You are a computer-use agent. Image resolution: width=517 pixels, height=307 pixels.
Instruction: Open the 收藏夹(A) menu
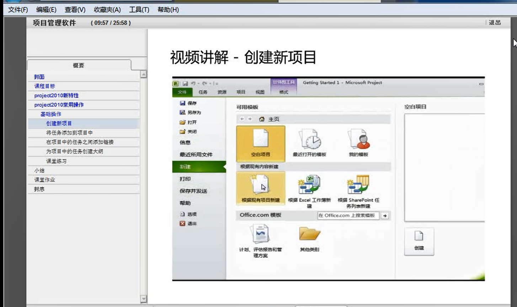107,10
